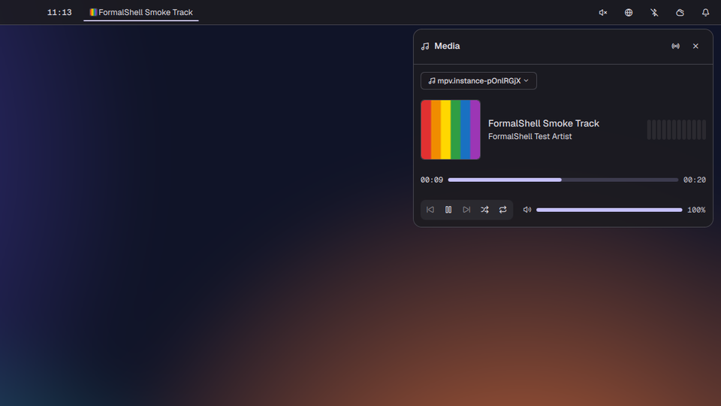Toggle shuffle mode
Viewport: 721px width, 406px height.
484,210
